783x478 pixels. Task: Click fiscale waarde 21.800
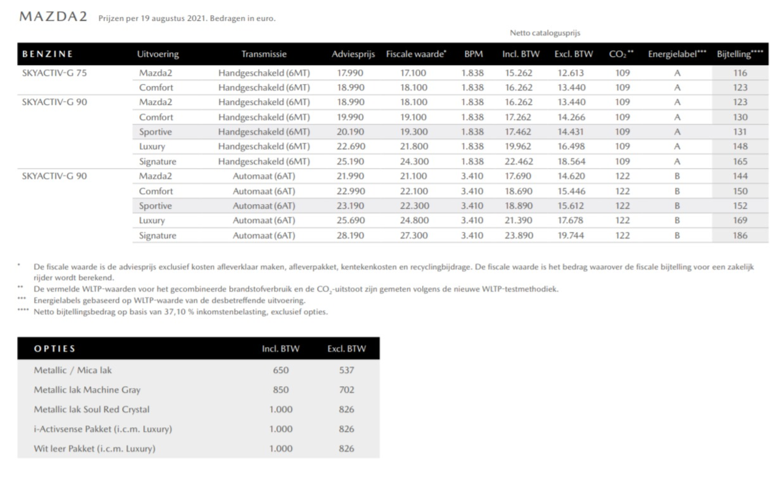[x=414, y=147]
